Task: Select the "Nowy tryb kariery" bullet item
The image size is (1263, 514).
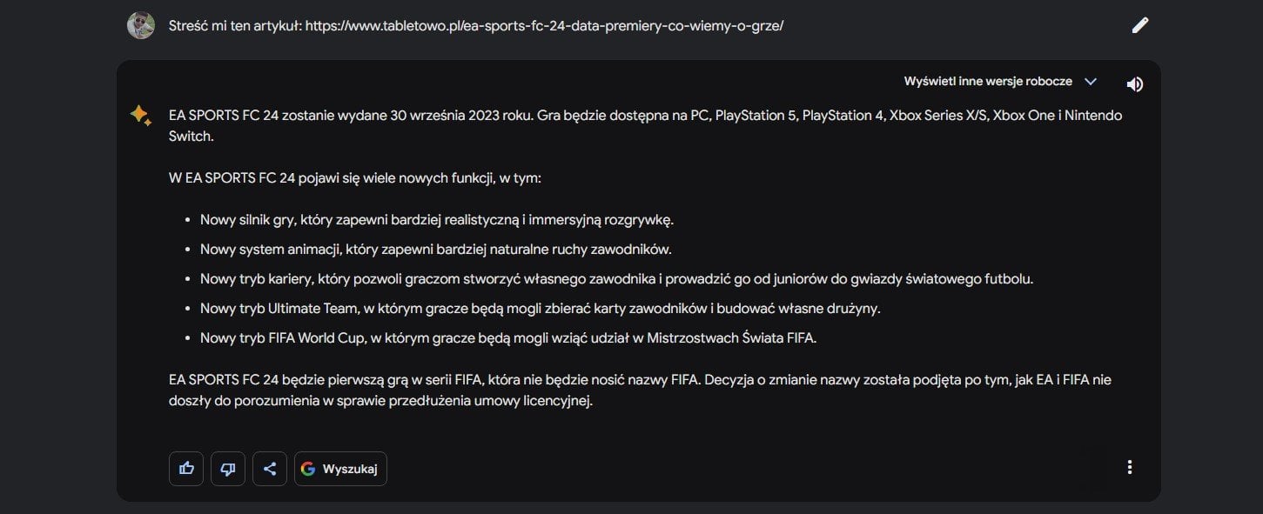Action: coord(616,279)
